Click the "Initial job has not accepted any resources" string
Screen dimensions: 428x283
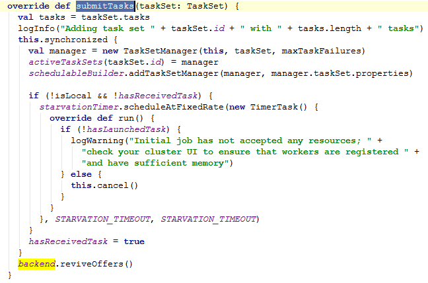(x=250, y=141)
